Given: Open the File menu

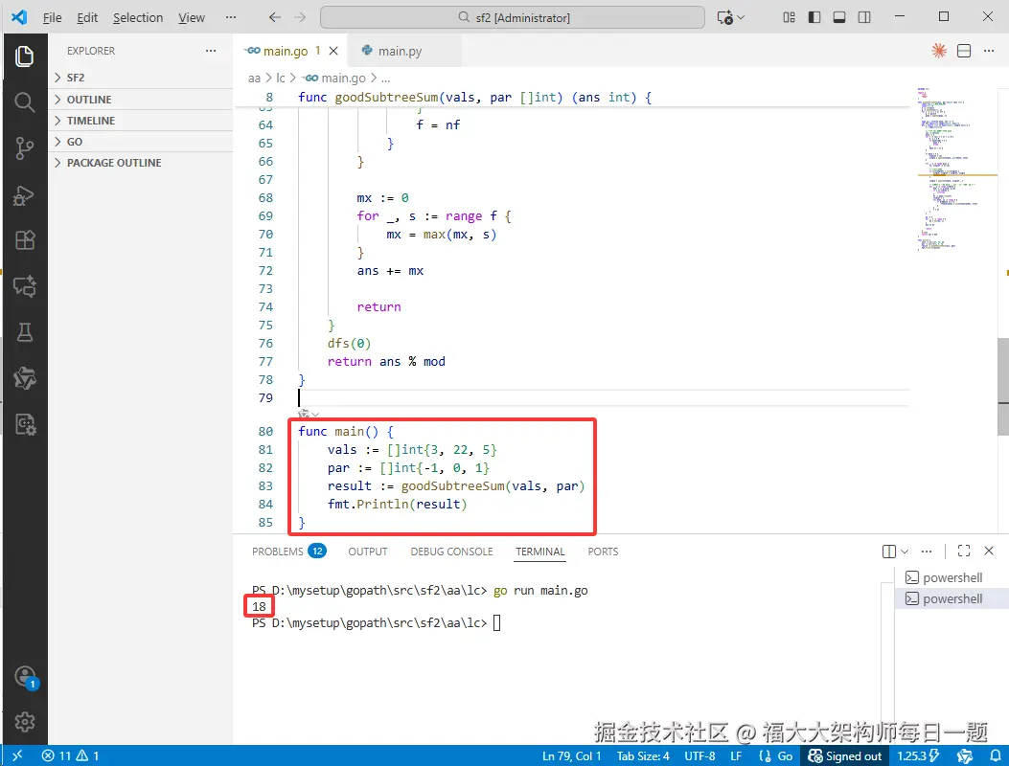Looking at the screenshot, I should click(52, 17).
